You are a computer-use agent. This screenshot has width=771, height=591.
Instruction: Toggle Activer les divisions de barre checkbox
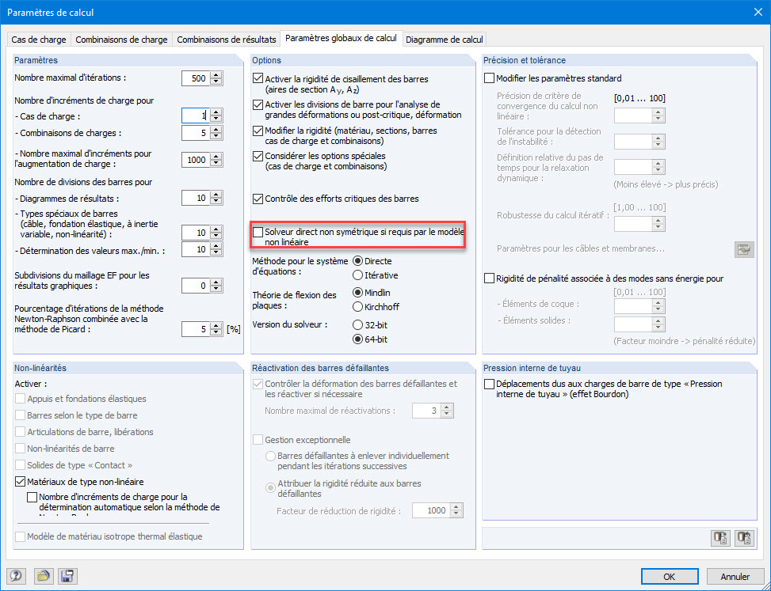(x=258, y=104)
